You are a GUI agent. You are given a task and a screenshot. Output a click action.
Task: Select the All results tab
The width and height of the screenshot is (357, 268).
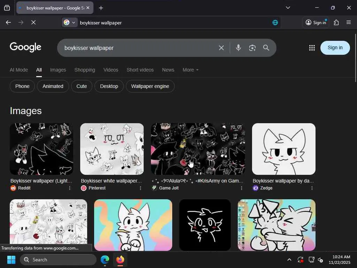[x=39, y=70]
